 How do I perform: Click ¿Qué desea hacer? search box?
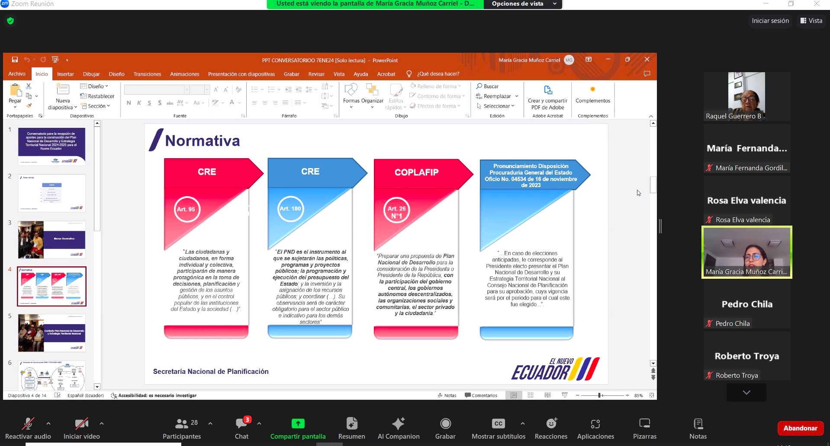(x=438, y=74)
